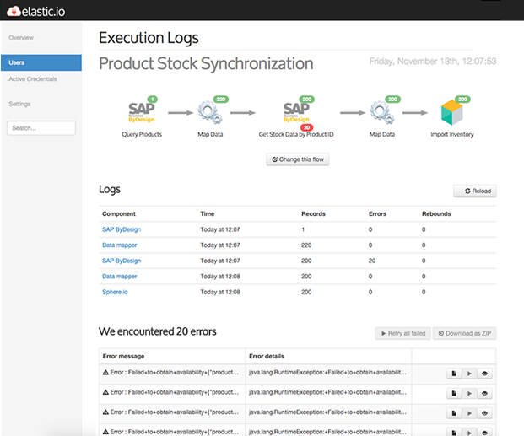The width and height of the screenshot is (524, 436).
Task: Click document icon in second error row
Action: tap(454, 393)
